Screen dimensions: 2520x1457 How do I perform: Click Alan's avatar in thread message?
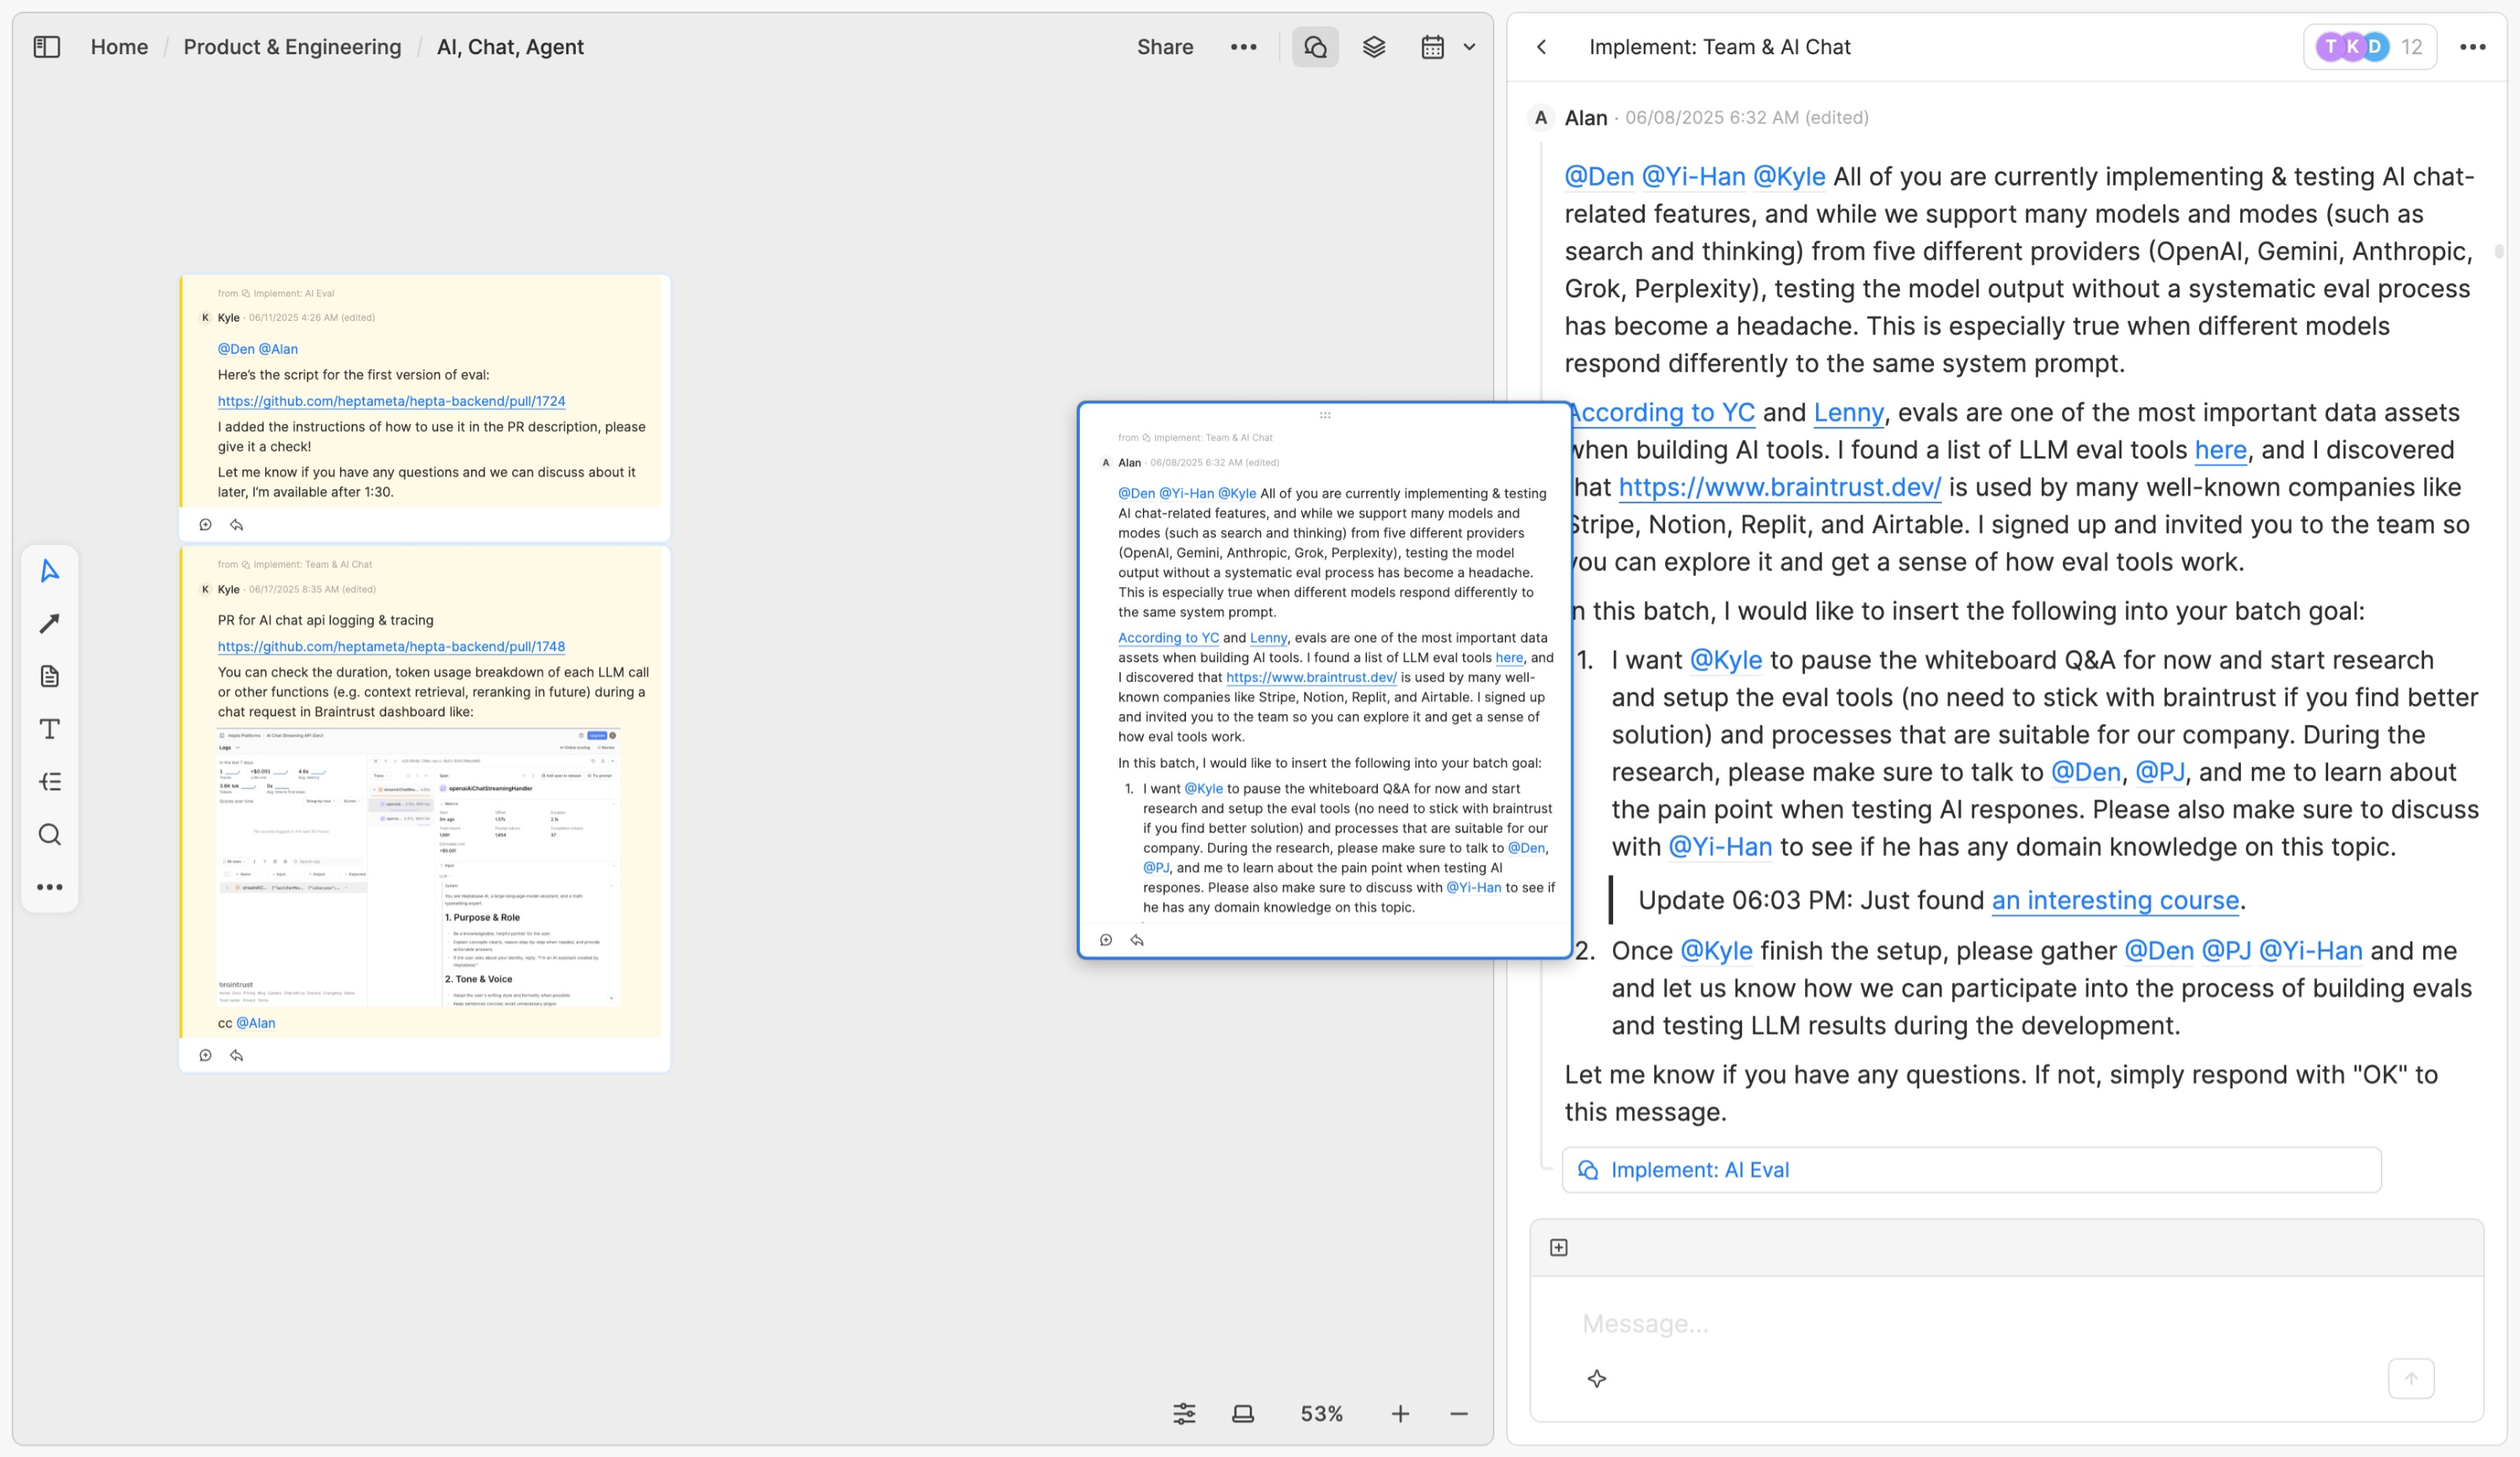(1541, 118)
